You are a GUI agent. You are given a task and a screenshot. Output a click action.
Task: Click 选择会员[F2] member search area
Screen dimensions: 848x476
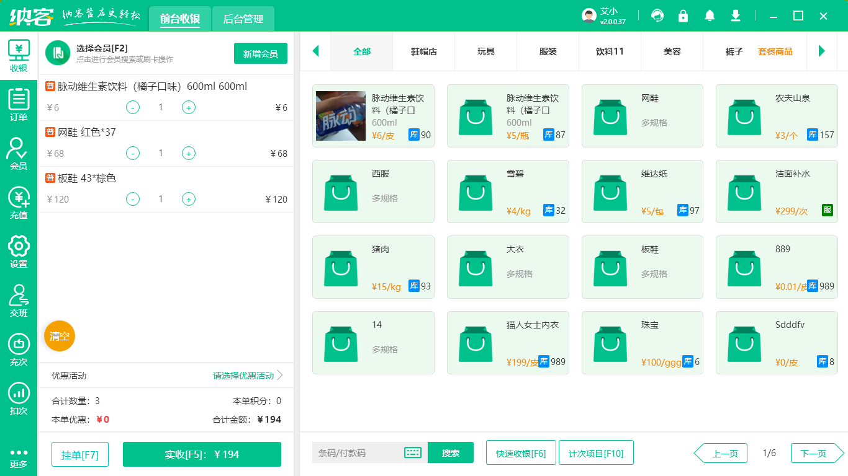[x=124, y=53]
